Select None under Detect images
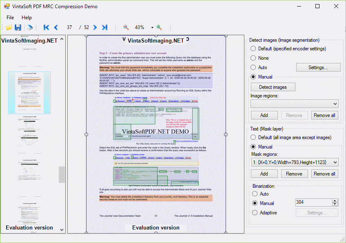Image resolution: width=346 pixels, height=243 pixels. (x=253, y=58)
